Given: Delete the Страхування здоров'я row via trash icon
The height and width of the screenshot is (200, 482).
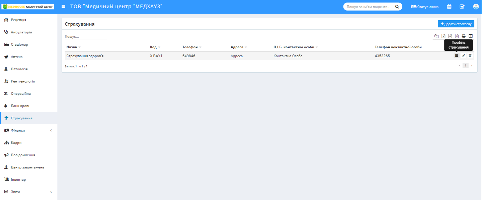Looking at the screenshot, I should pos(470,56).
